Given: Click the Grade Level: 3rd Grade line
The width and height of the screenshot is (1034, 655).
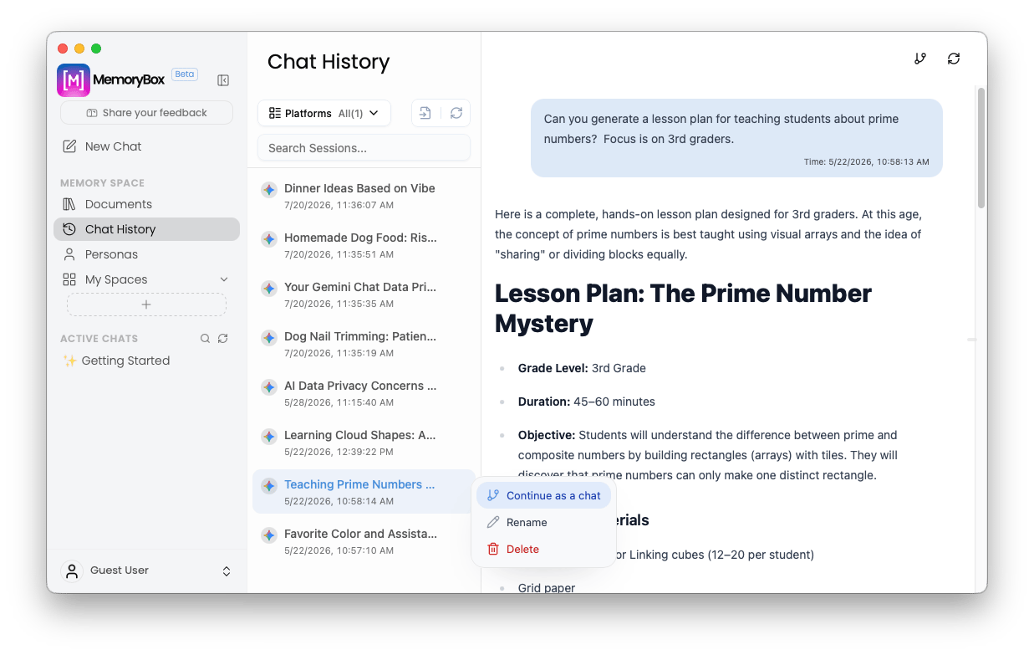Looking at the screenshot, I should pos(582,368).
